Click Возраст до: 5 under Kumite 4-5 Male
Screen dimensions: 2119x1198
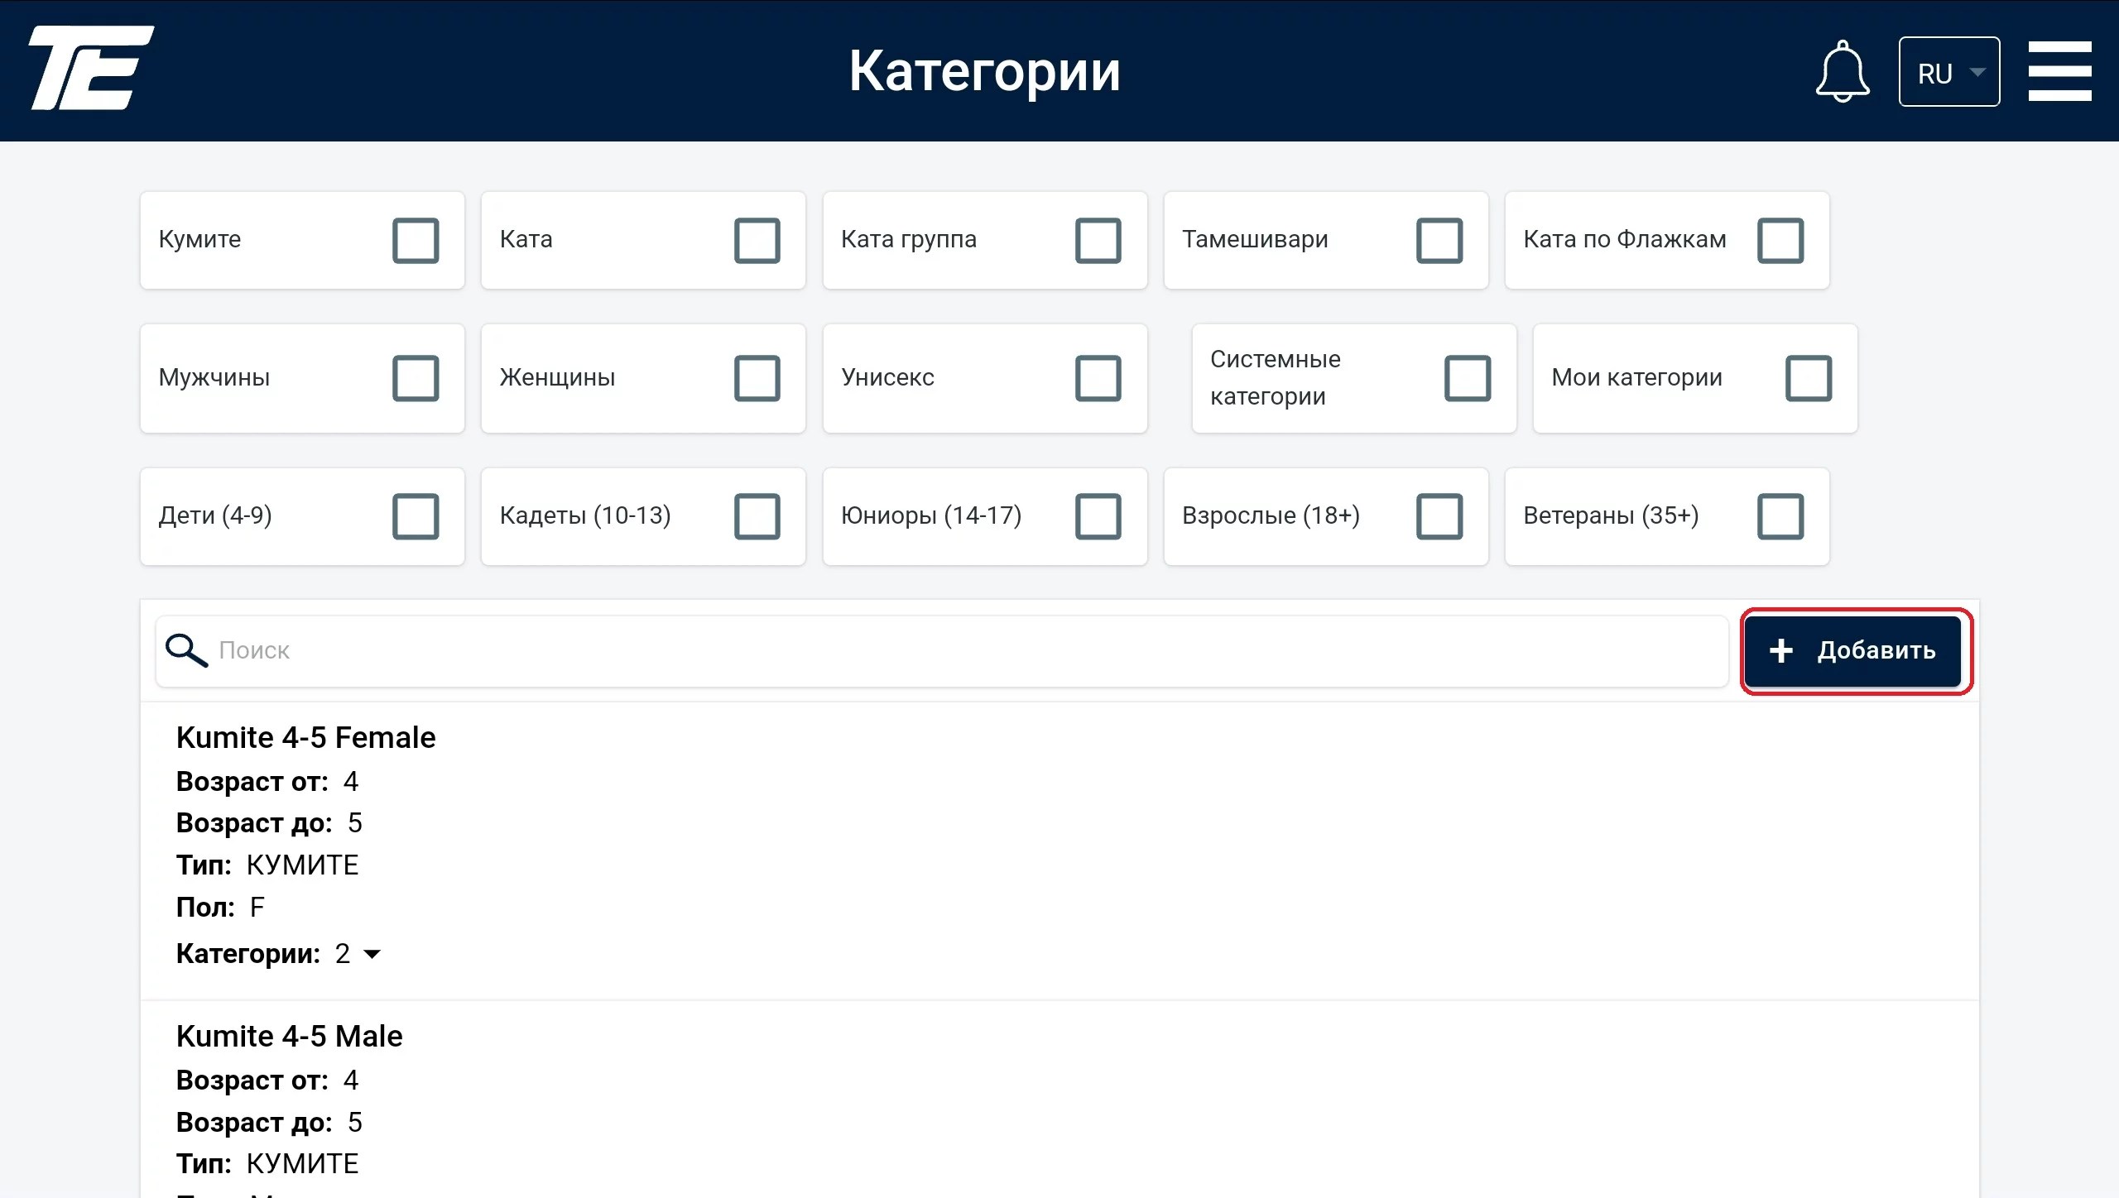(x=269, y=1123)
